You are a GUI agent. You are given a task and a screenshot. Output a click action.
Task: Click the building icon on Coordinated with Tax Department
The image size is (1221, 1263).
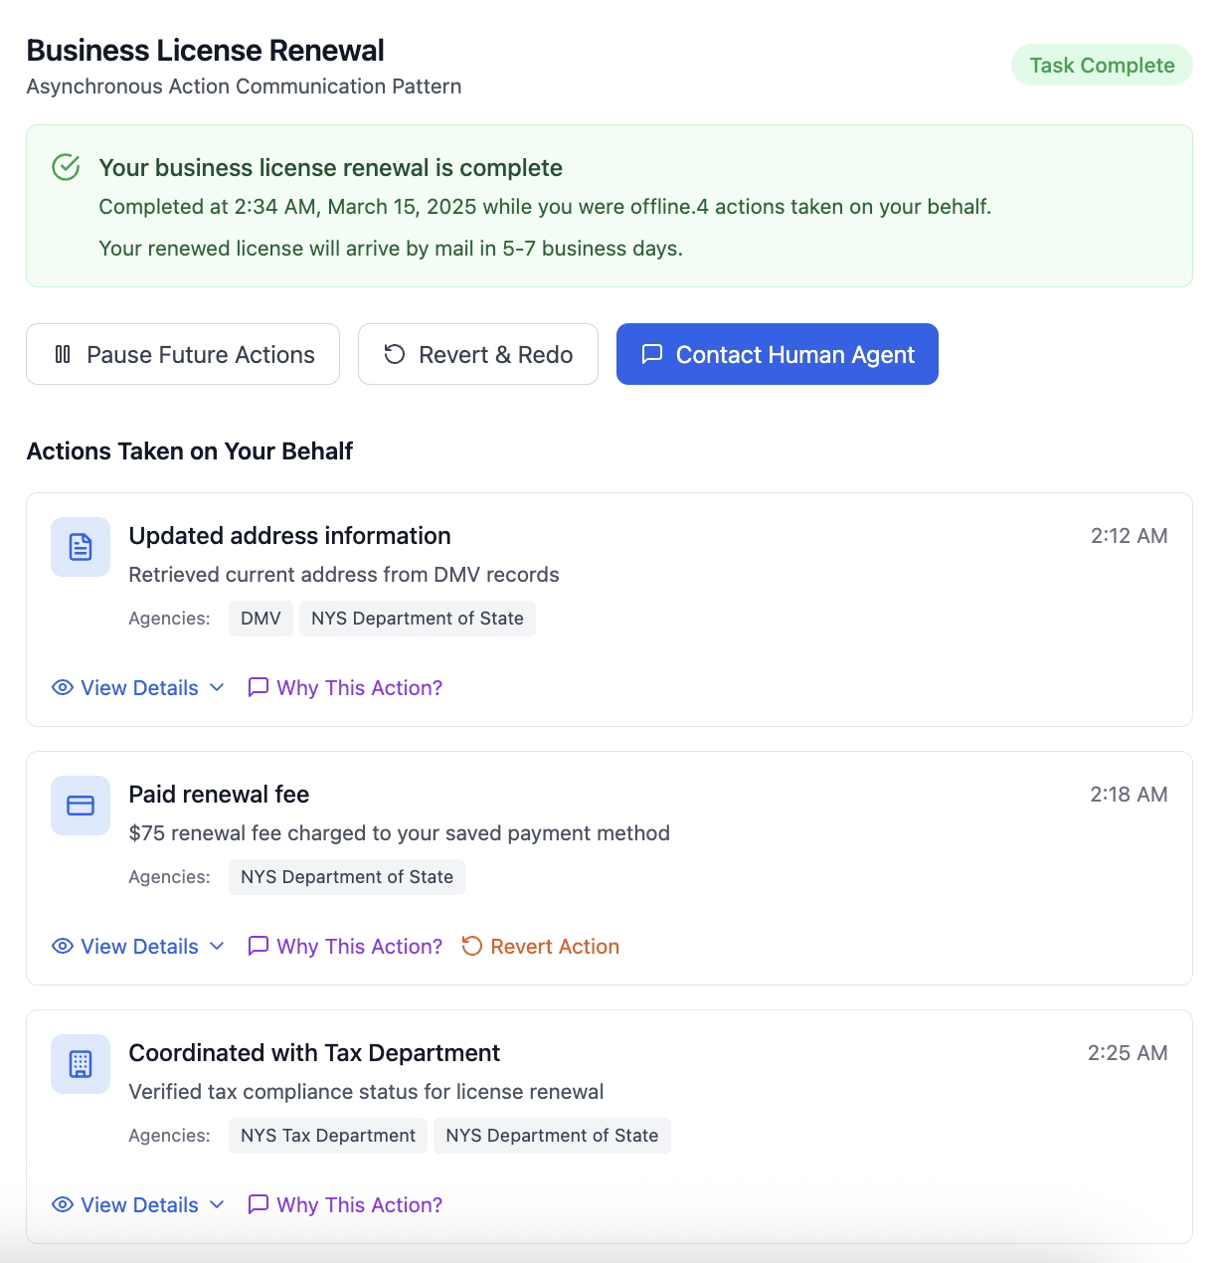point(80,1063)
